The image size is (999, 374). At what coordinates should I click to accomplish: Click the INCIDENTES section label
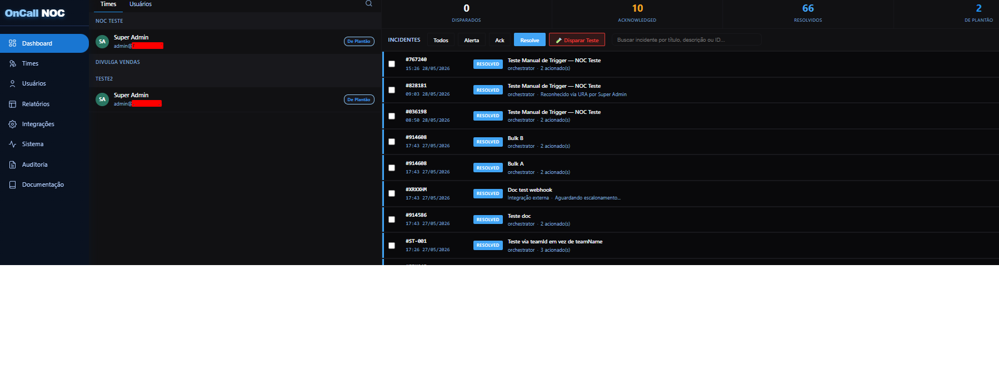(x=404, y=40)
